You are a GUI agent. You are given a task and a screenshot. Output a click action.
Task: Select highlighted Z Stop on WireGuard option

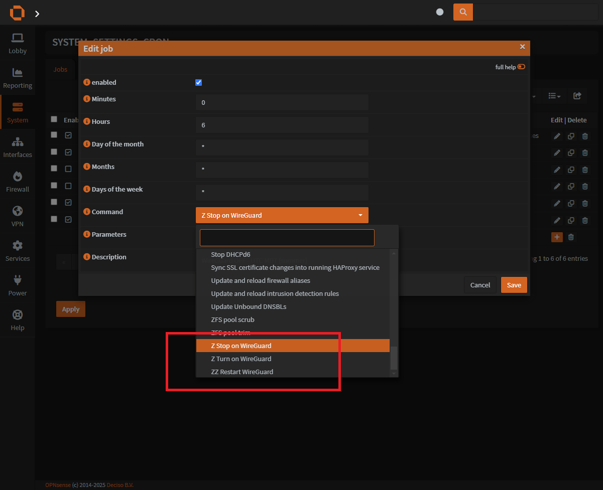click(293, 346)
